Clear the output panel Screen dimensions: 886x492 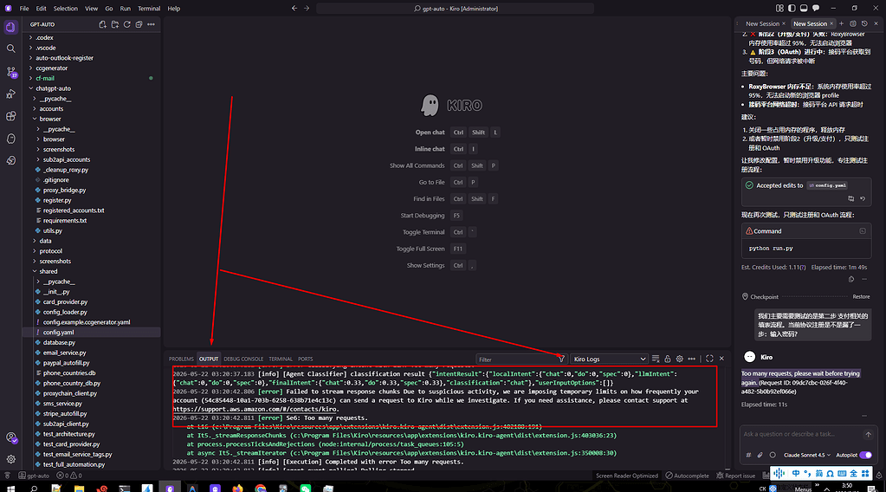point(656,359)
